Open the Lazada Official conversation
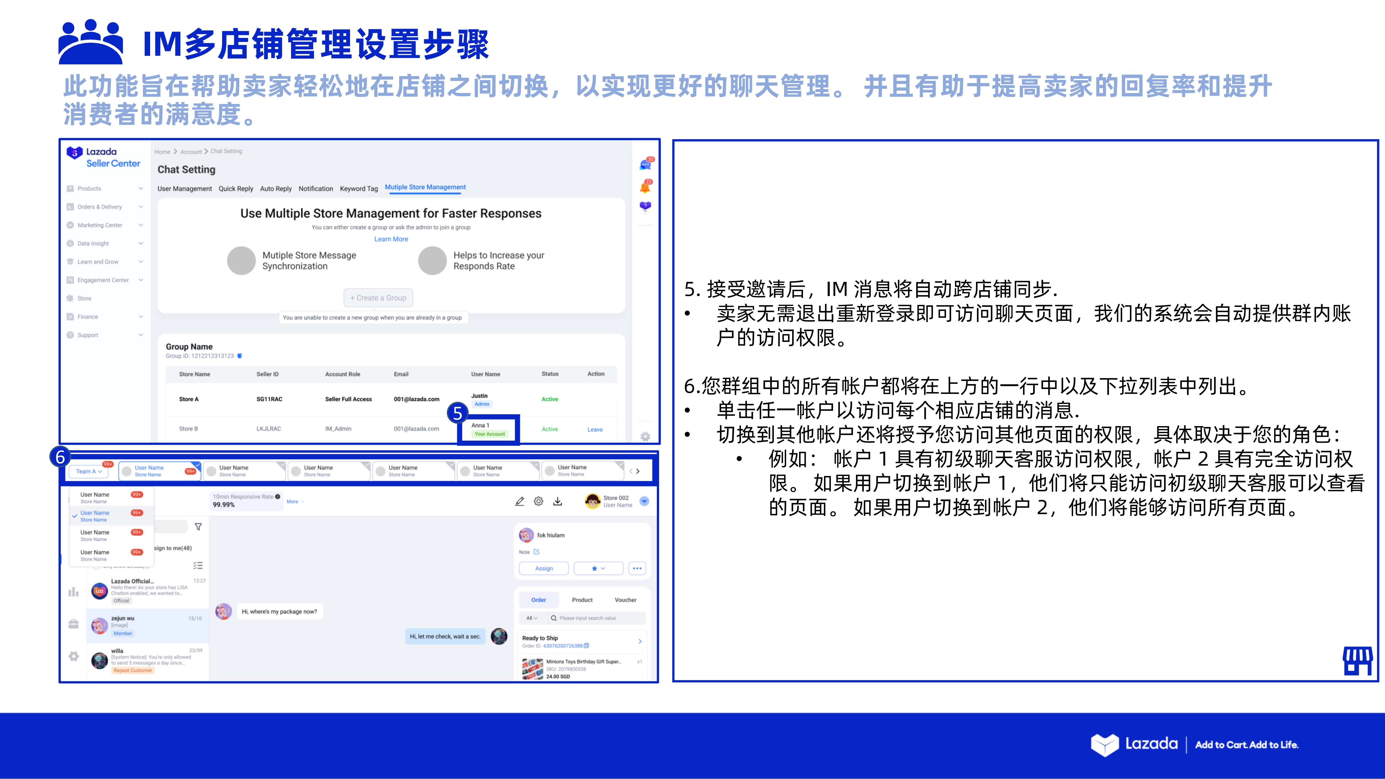 148,590
